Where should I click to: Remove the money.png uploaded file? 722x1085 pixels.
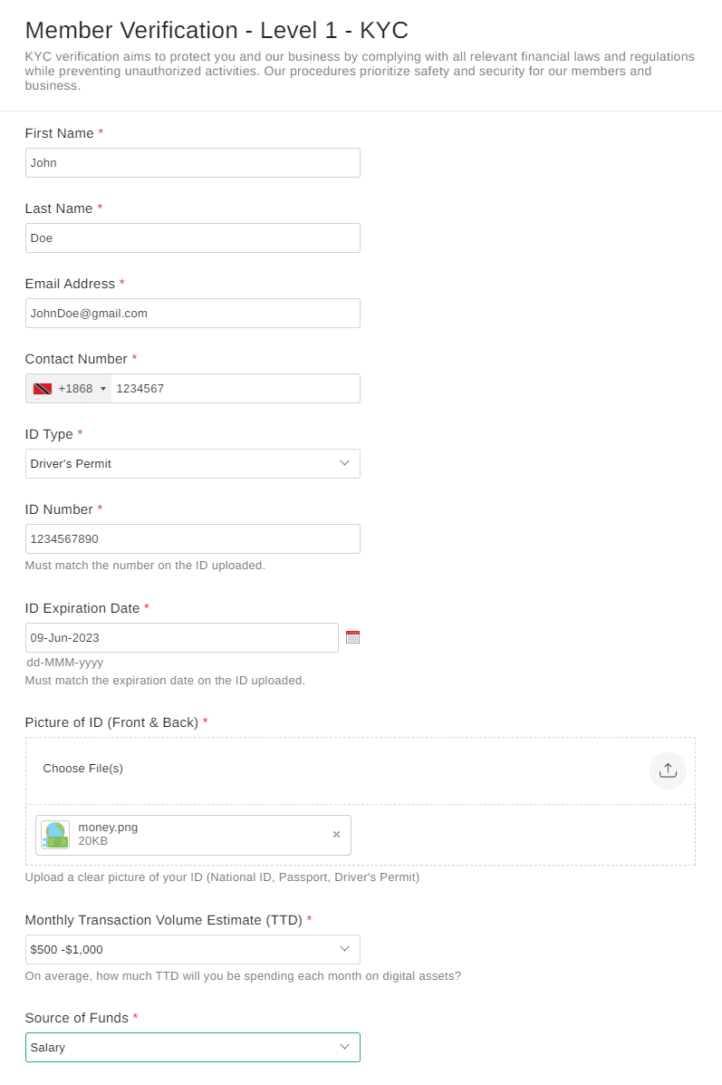coord(336,835)
